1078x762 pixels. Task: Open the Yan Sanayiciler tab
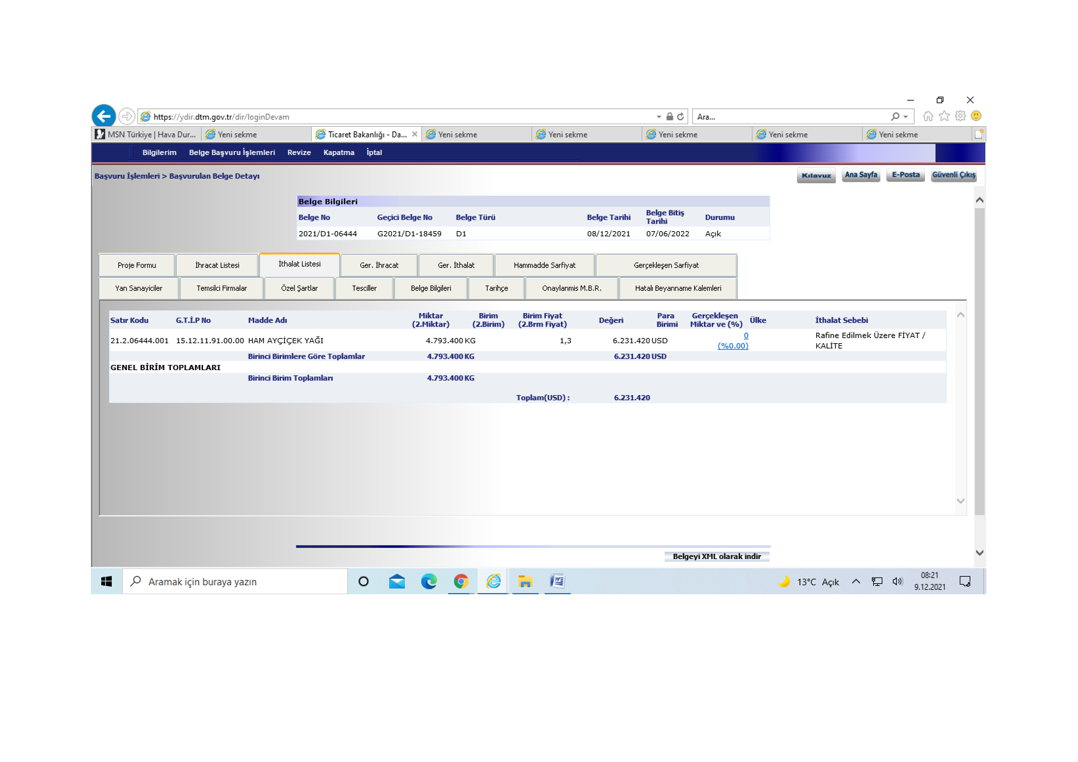click(139, 288)
